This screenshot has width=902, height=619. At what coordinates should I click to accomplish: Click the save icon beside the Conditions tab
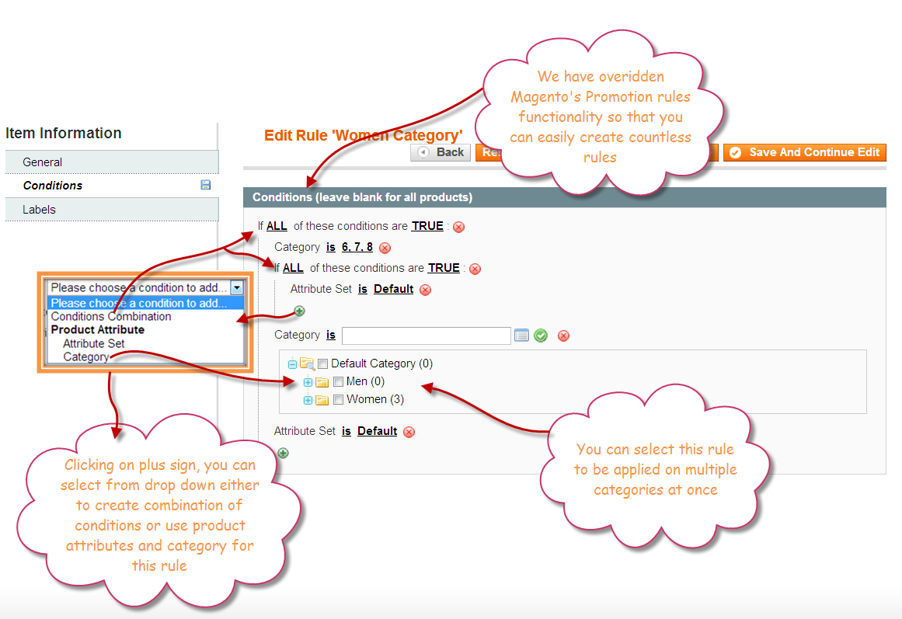coord(205,185)
